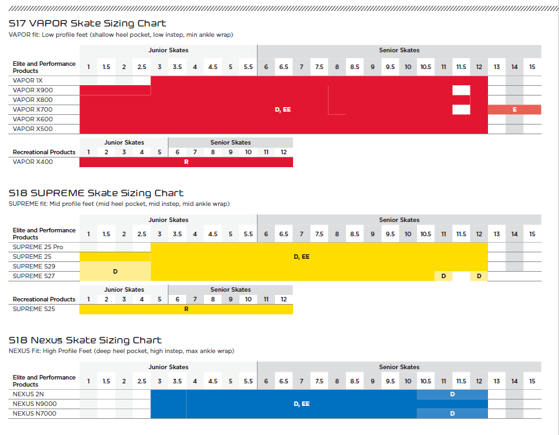Click the 'E' label in the VAPOR X700 row

(514, 110)
